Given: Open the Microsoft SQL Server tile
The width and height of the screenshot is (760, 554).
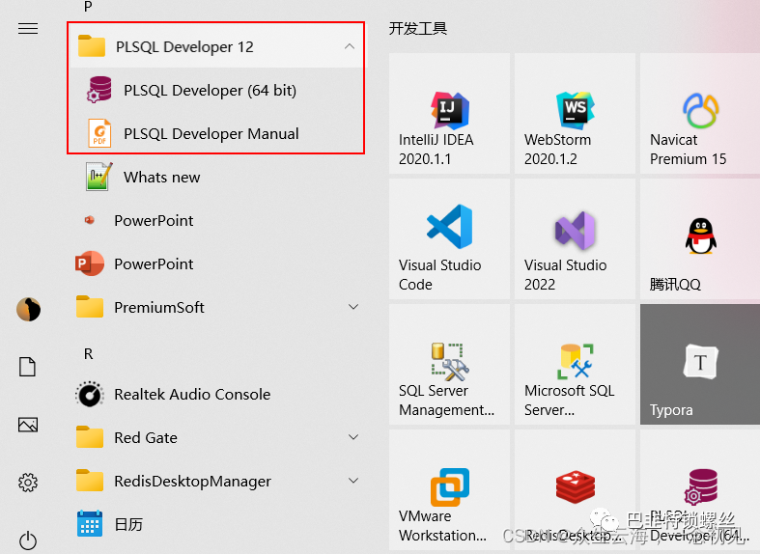Looking at the screenshot, I should click(575, 364).
